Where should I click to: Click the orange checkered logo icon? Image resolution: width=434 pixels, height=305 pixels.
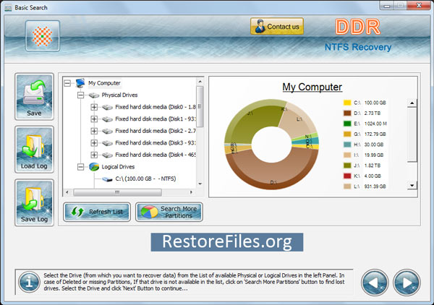(x=43, y=36)
